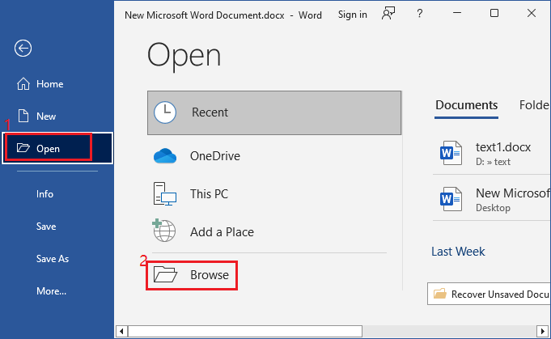Select New in the backstage sidebar
Screen dimensions: 551x339
coord(57,117)
